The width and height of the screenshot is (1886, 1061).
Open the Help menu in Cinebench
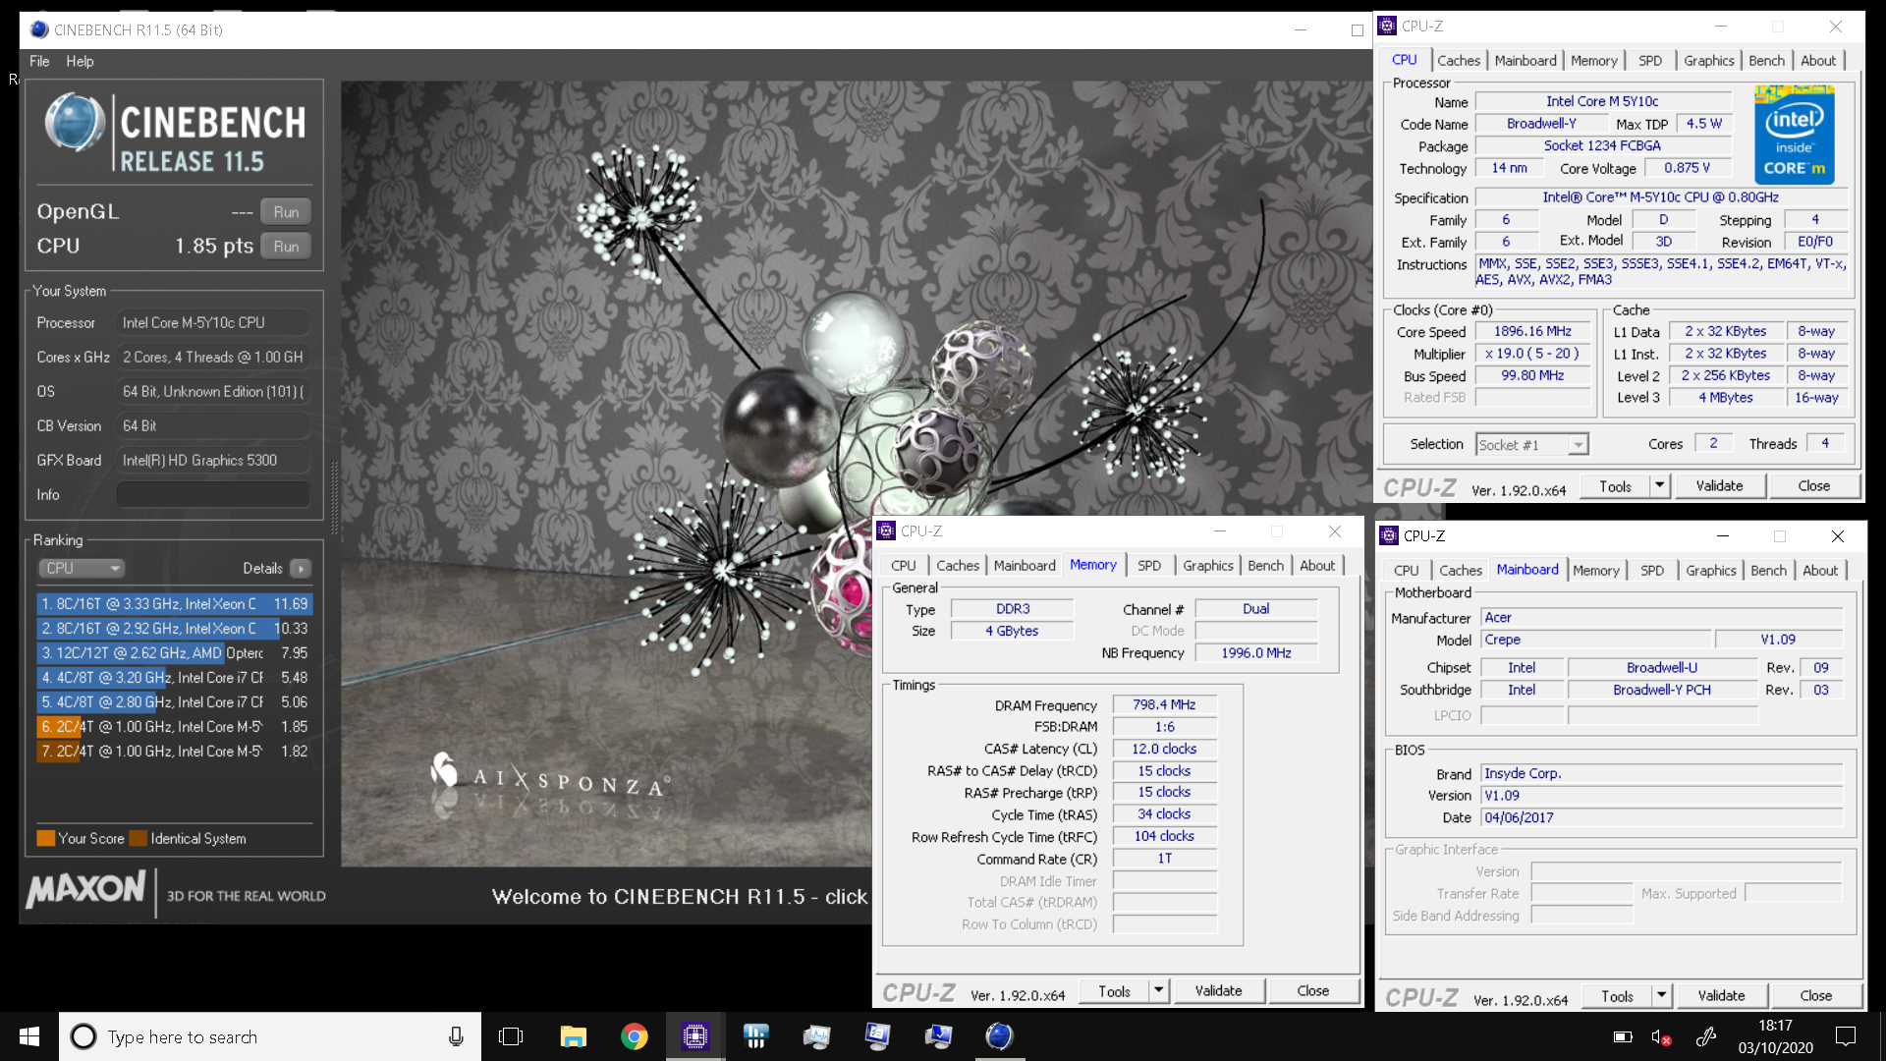coord(80,61)
